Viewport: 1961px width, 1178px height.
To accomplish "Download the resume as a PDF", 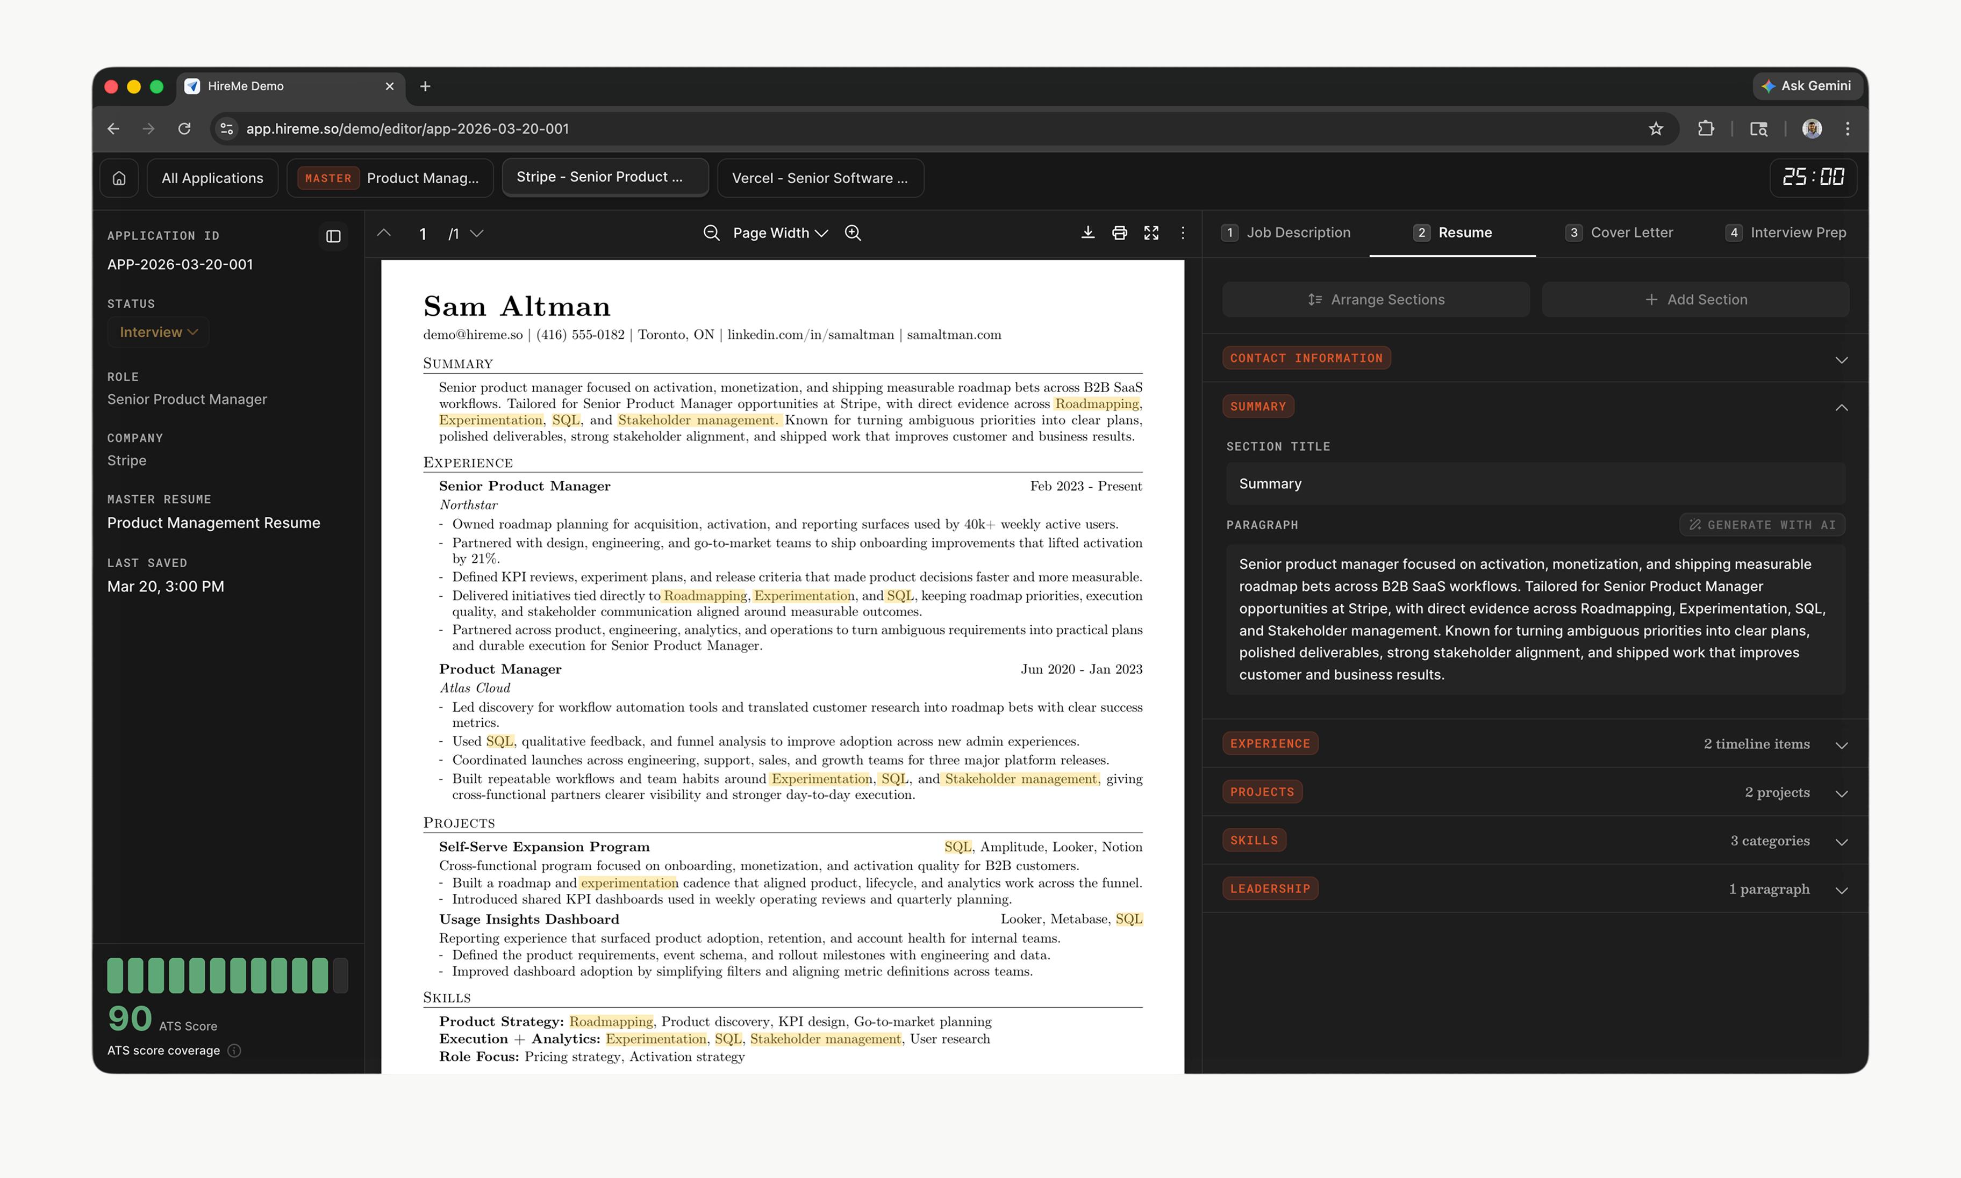I will click(x=1087, y=233).
